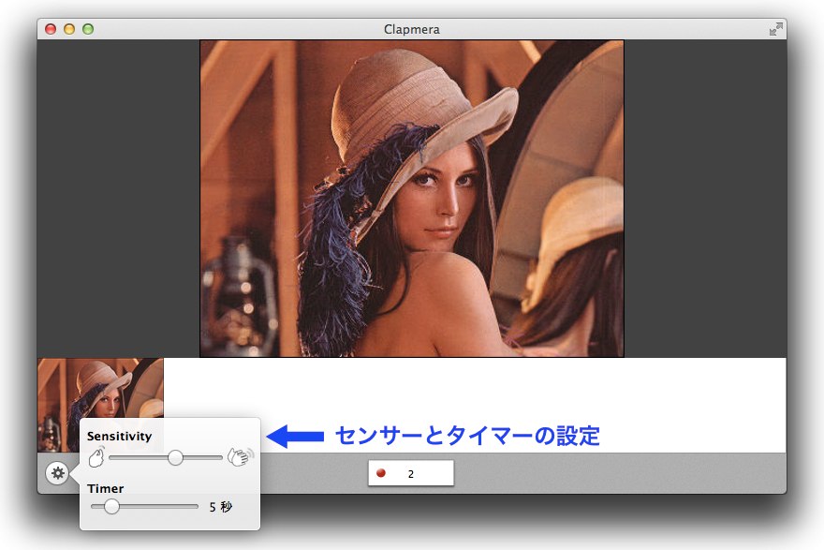
Task: Click the clapping hands high-sensitivity icon
Action: pyautogui.click(x=241, y=456)
